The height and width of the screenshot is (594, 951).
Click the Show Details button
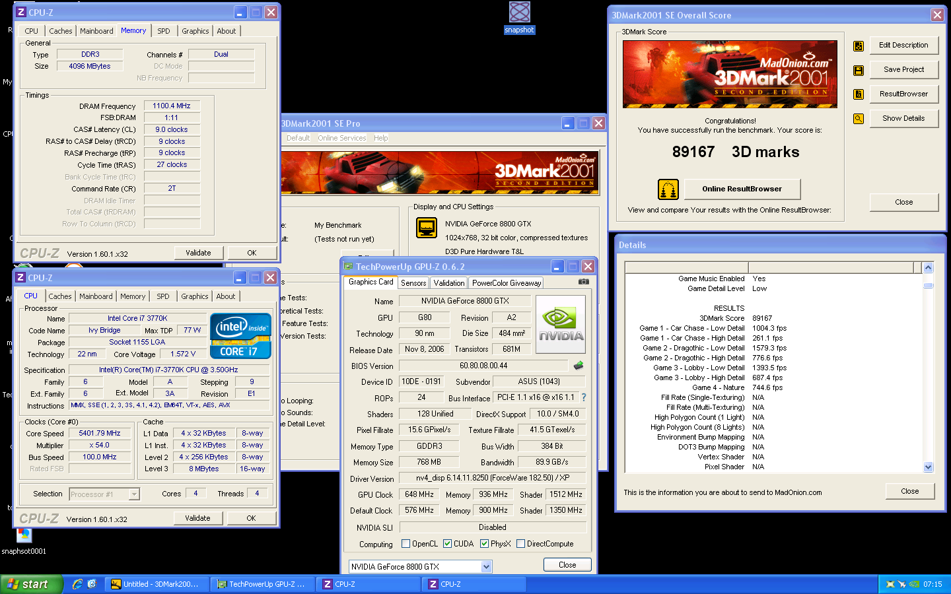[x=903, y=118]
